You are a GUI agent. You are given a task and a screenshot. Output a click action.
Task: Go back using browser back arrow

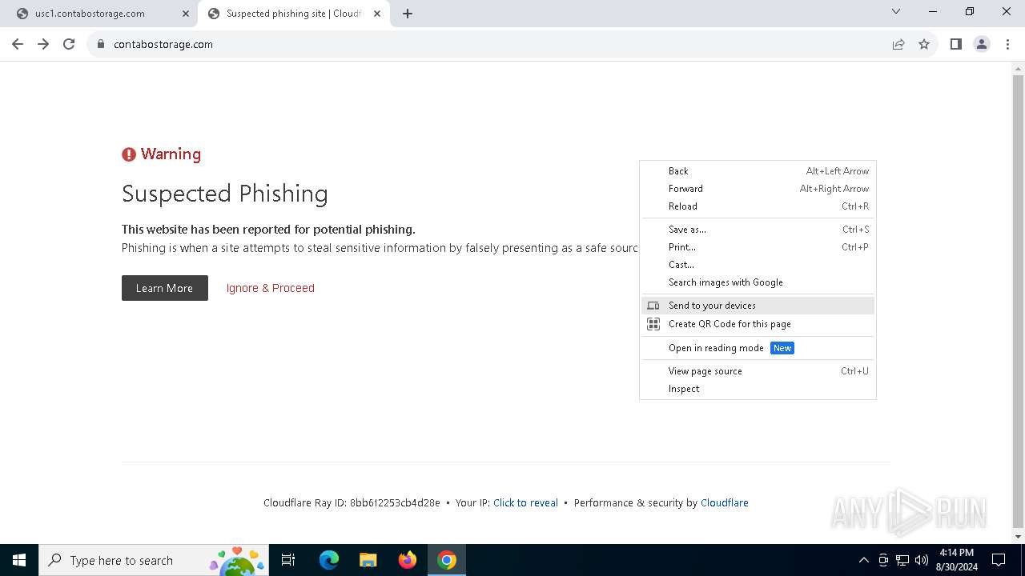coord(18,44)
